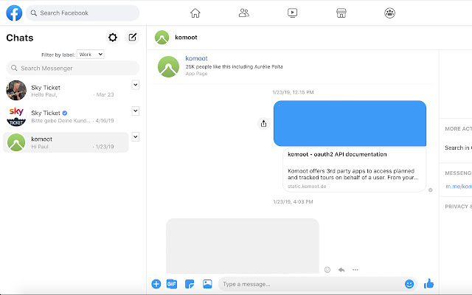Open more actions plus button
Viewport: 472px width, 295px height.
(x=156, y=284)
